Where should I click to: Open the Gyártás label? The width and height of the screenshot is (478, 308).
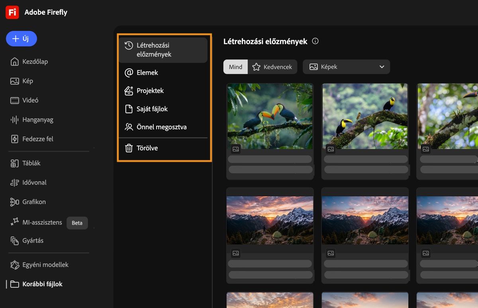pyautogui.click(x=33, y=240)
